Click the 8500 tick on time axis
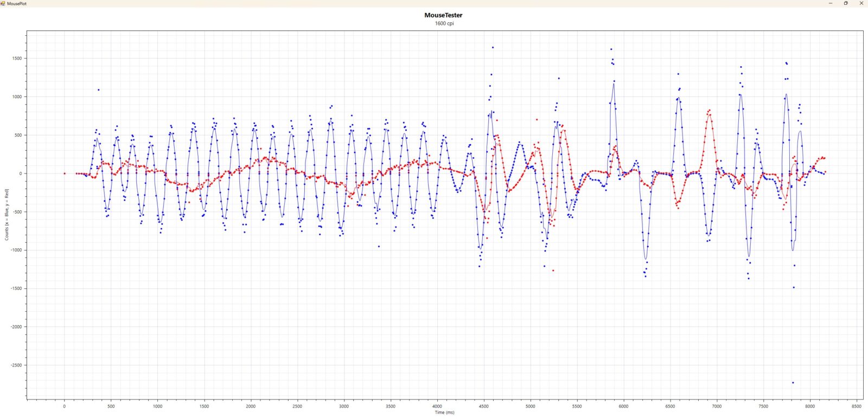Image resolution: width=868 pixels, height=419 pixels. click(x=857, y=406)
